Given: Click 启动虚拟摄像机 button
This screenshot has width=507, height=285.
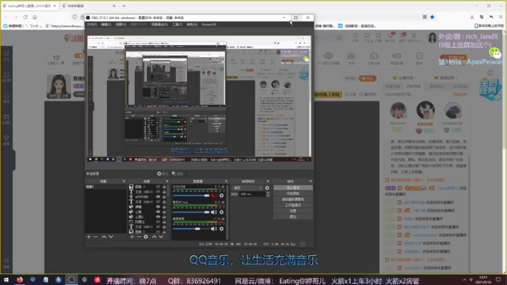Looking at the screenshot, I should (293, 199).
